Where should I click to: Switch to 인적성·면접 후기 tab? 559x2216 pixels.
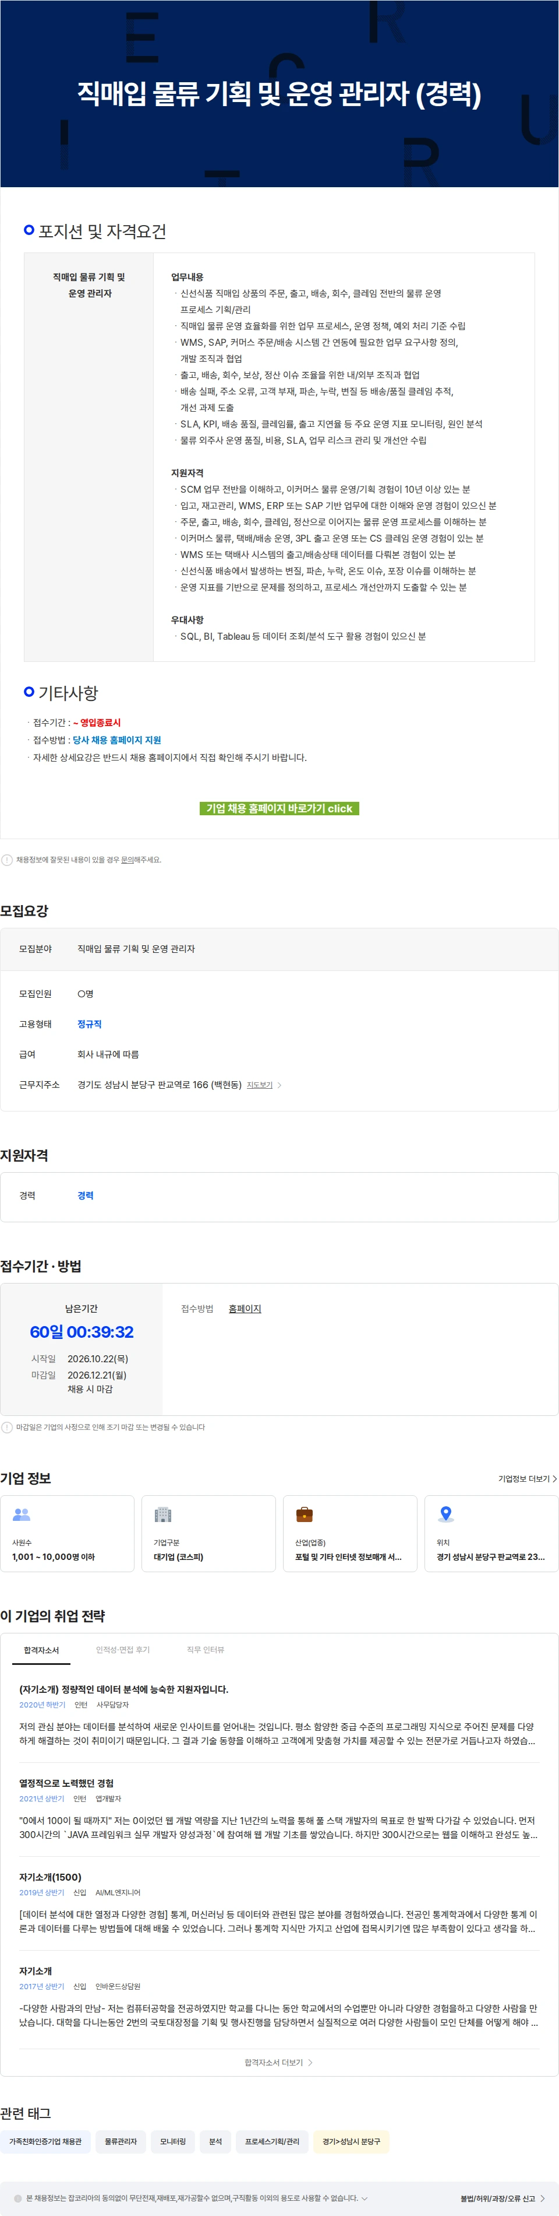[123, 1650]
